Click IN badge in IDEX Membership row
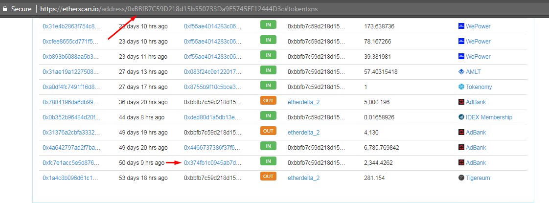This screenshot has width=549, height=203. [x=268, y=116]
